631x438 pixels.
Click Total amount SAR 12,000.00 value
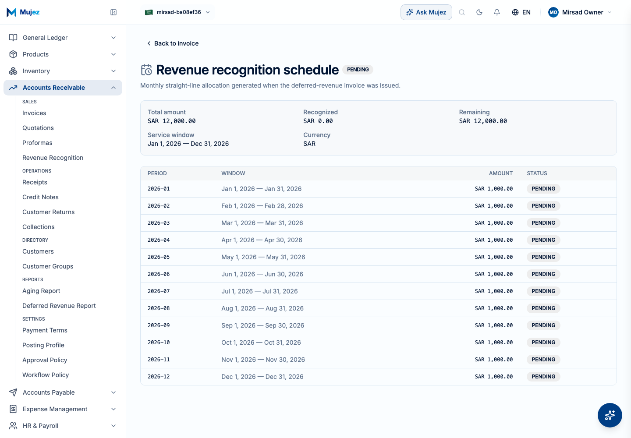tap(172, 121)
